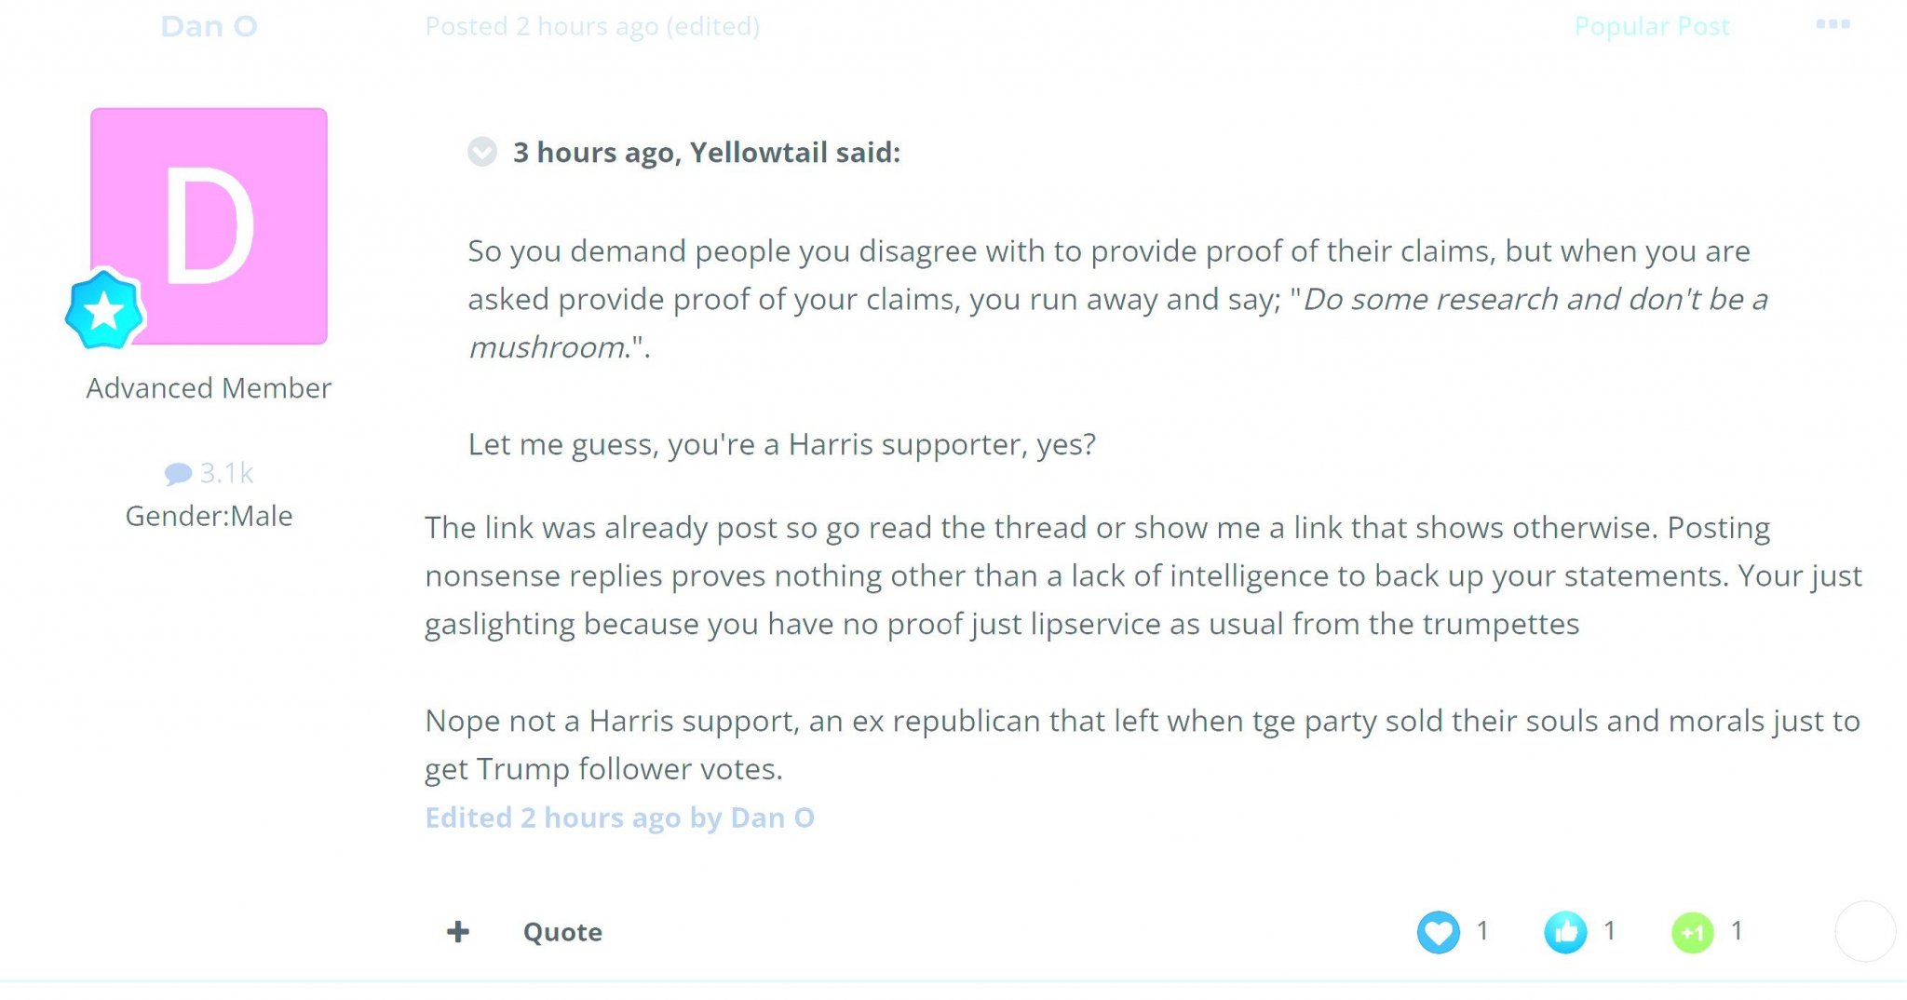Screen dimensions: 1907x1000
Task: Open the pink D avatar thumbnail
Action: tap(209, 226)
